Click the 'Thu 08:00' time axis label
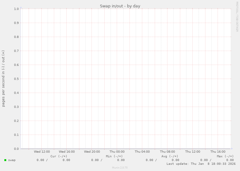This screenshot has width=240, height=171. (167, 152)
